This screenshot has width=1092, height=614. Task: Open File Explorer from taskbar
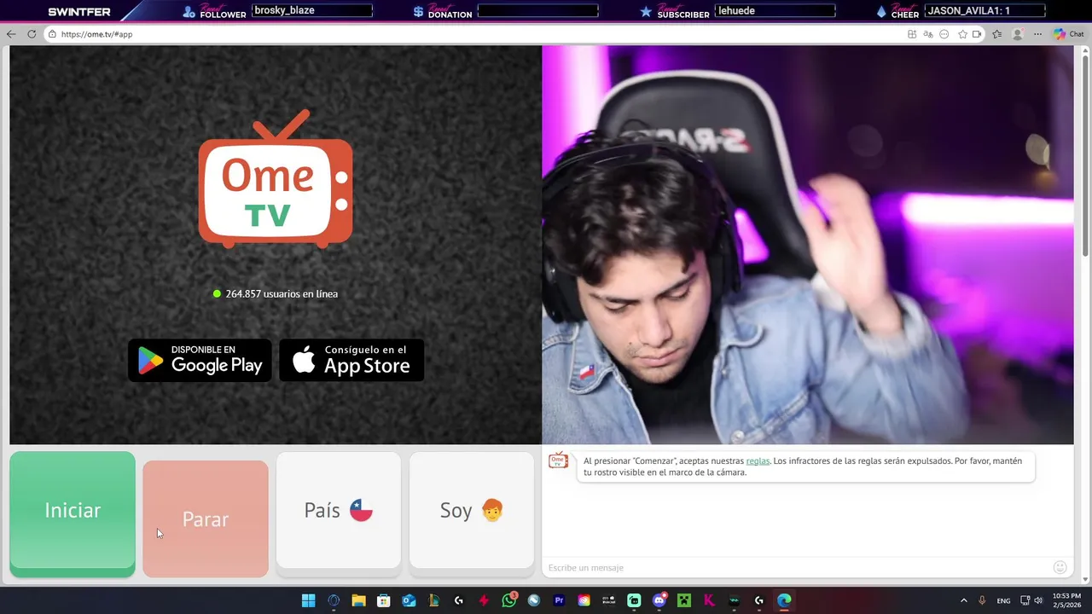coord(358,600)
